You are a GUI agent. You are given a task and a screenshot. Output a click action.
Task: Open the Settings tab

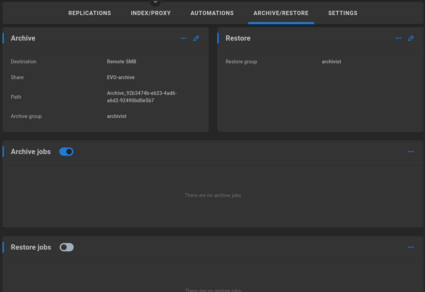click(343, 13)
